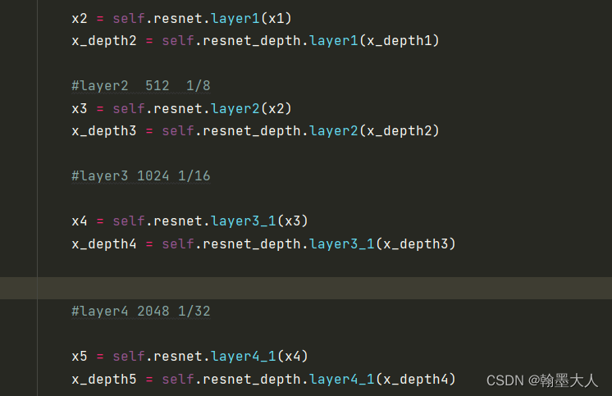Click the line with 'layer2(x_depth2)'

255,130
